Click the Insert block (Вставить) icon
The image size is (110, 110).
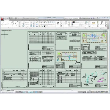[66, 23]
